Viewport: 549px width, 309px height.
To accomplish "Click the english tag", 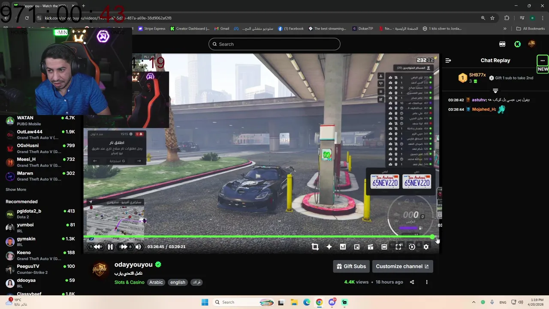I will [178, 282].
